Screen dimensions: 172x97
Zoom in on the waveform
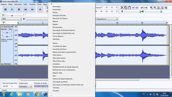pyautogui.click(x=151, y=8)
